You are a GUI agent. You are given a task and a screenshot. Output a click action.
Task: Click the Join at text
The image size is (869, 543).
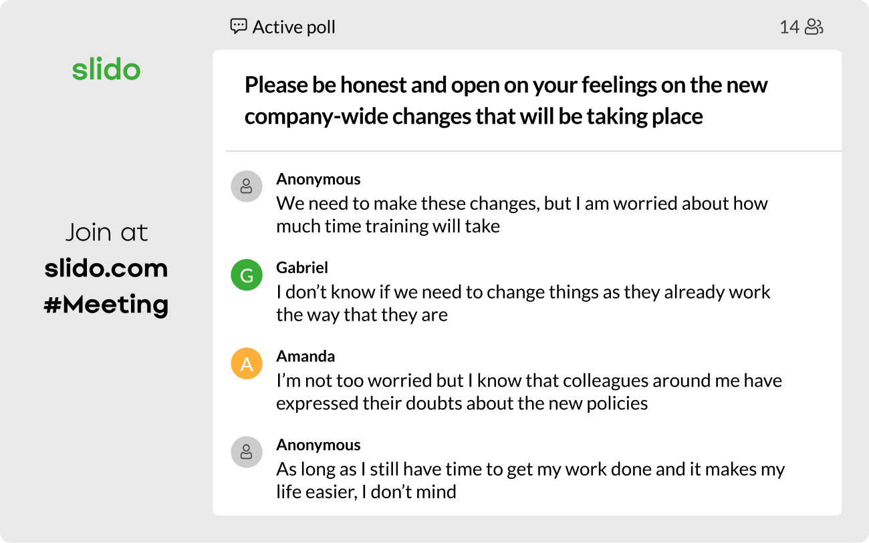pyautogui.click(x=106, y=232)
